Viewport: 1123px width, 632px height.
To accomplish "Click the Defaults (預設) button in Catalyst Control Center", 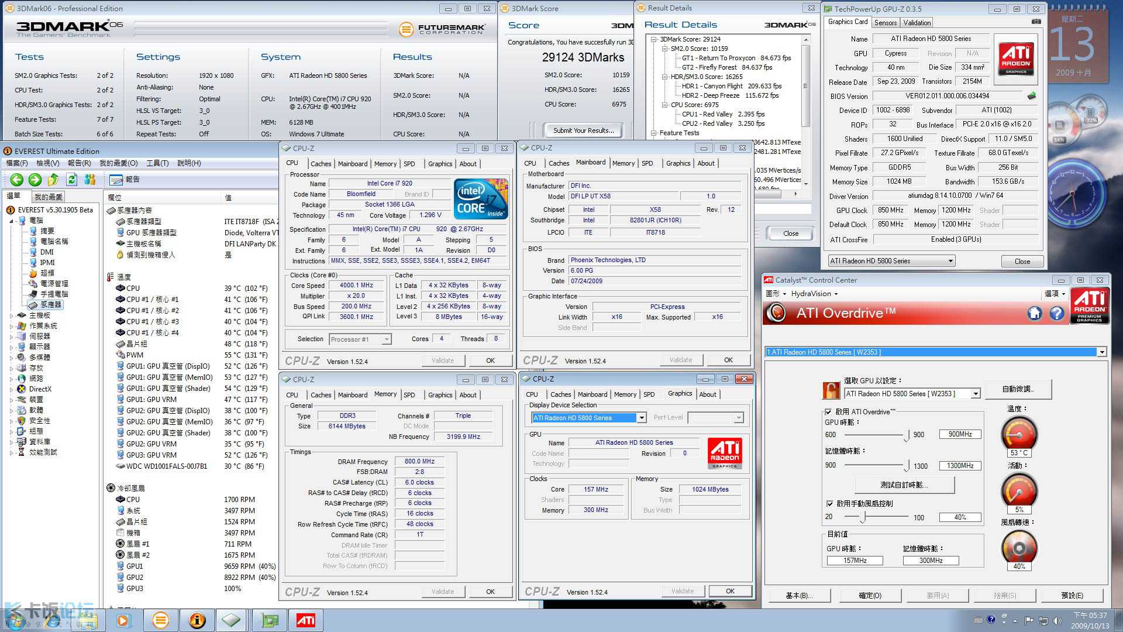I will (1072, 595).
